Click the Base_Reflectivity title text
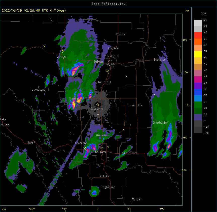Image resolution: width=217 pixels, height=212 pixels. click(109, 4)
